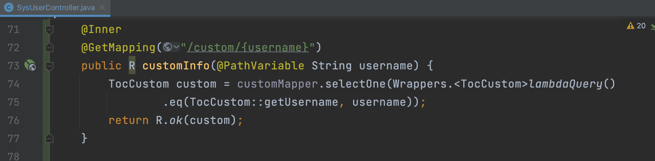Select the SysUserController.java editor tab
655x161 pixels.
coord(56,7)
